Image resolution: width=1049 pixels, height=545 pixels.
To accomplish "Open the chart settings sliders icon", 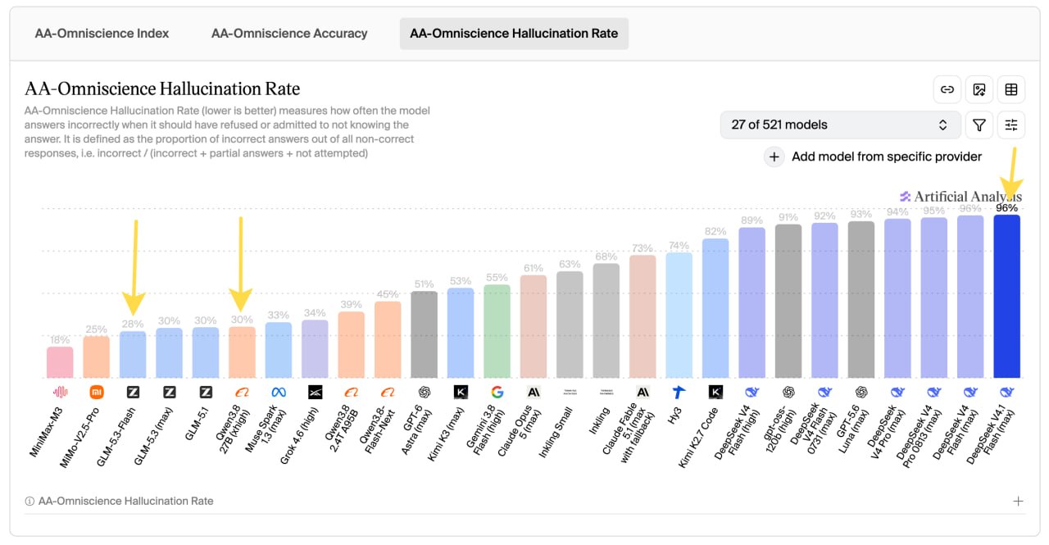I will 1011,125.
